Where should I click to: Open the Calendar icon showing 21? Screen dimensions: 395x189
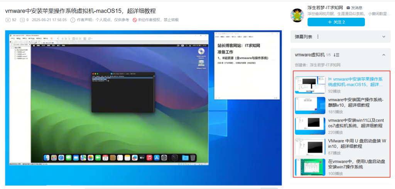point(105,157)
